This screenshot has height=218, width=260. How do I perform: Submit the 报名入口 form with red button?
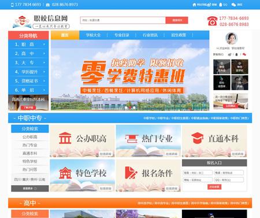click(x=214, y=187)
